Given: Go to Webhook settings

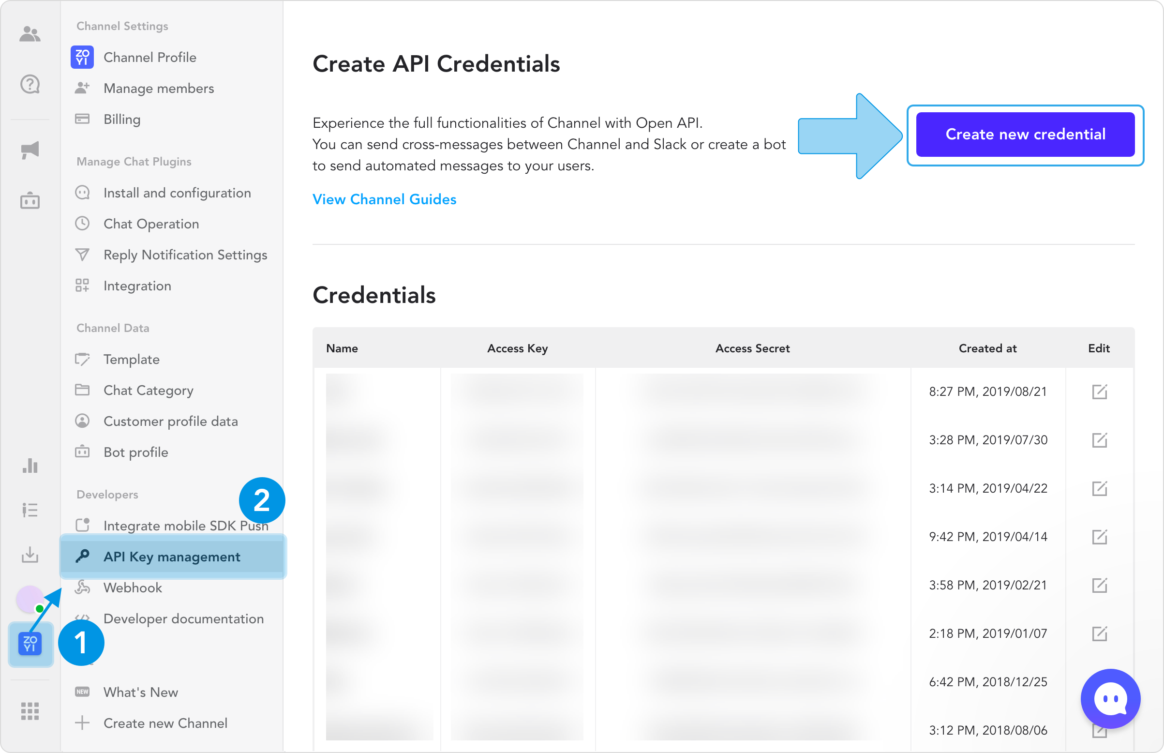Looking at the screenshot, I should [x=133, y=587].
